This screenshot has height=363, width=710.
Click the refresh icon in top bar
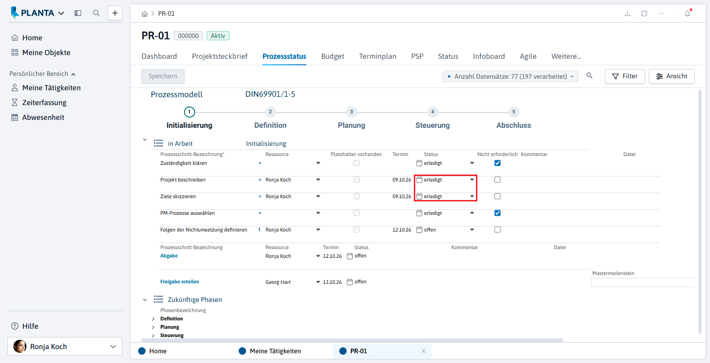tap(644, 13)
